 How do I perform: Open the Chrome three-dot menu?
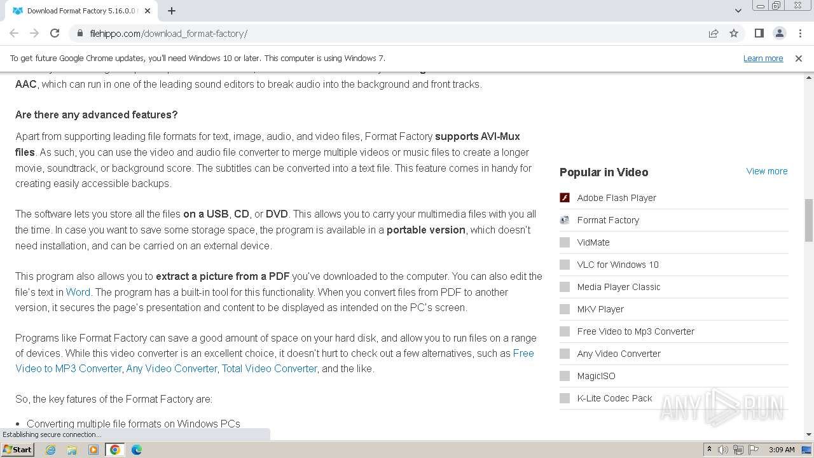(799, 33)
